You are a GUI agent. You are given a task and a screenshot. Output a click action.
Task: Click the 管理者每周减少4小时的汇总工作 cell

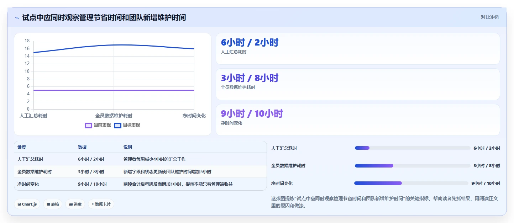coord(154,159)
